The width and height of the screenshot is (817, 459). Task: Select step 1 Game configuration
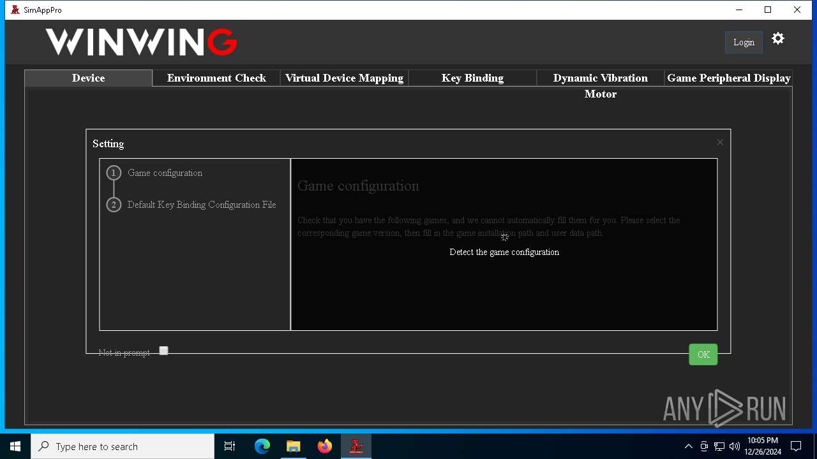coord(165,173)
